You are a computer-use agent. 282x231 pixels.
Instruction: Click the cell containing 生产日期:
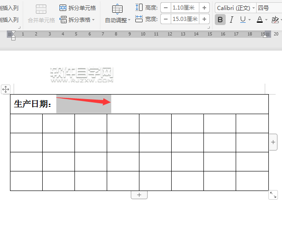[139, 104]
